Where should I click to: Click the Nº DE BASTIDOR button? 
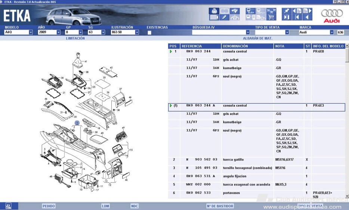pyautogui.click(x=220, y=206)
